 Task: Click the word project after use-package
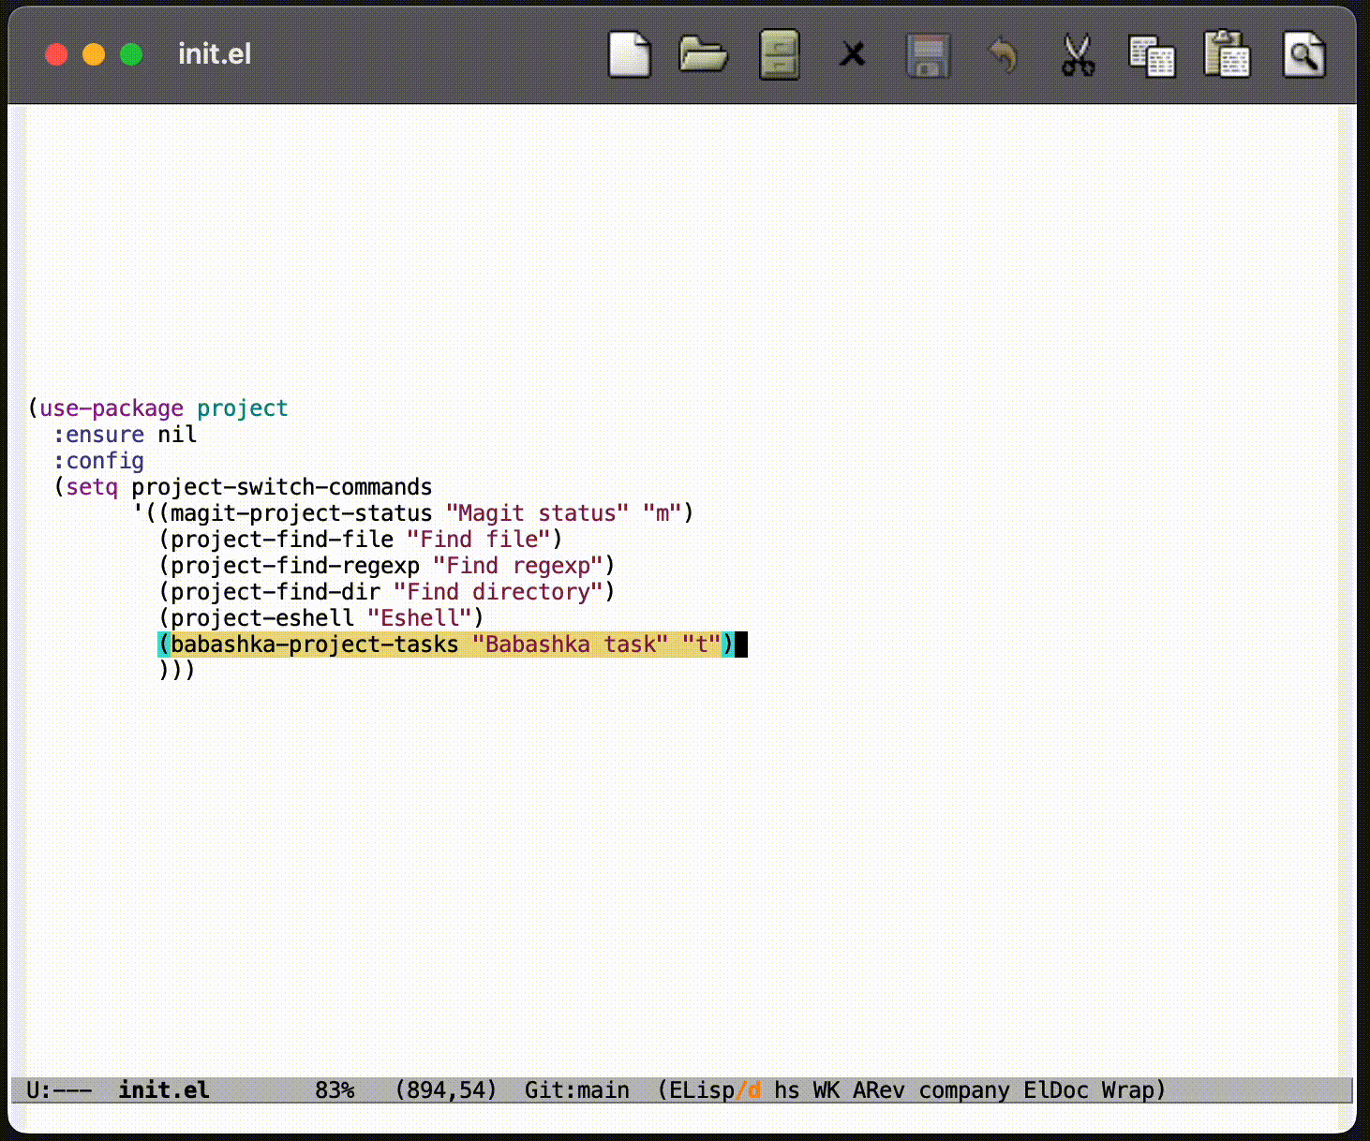pos(242,408)
